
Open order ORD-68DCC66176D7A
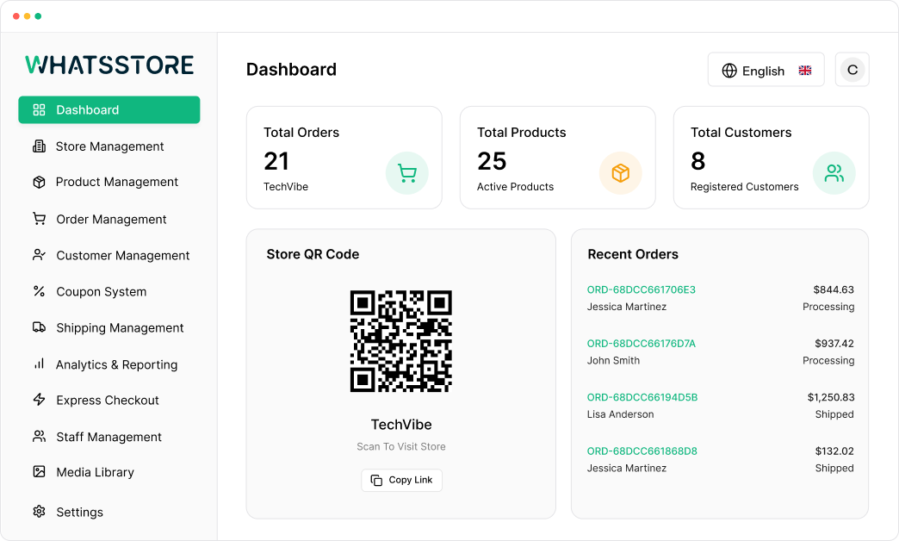click(641, 344)
